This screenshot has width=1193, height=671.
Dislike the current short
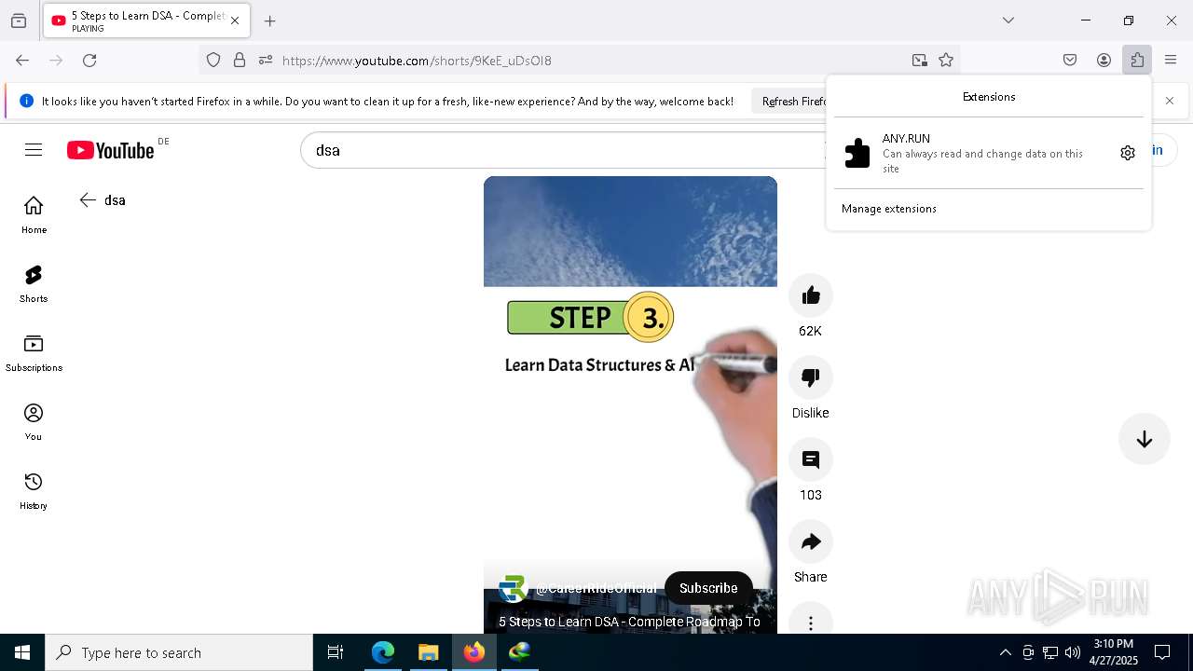tap(811, 377)
